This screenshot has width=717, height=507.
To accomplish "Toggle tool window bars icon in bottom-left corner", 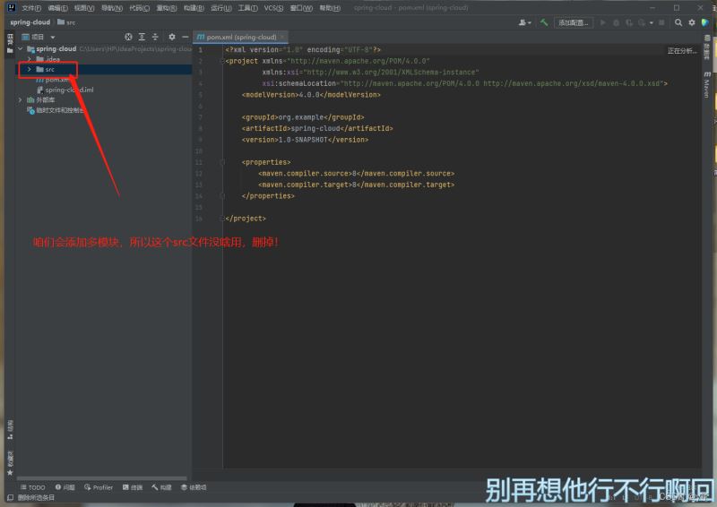I will pos(10,497).
